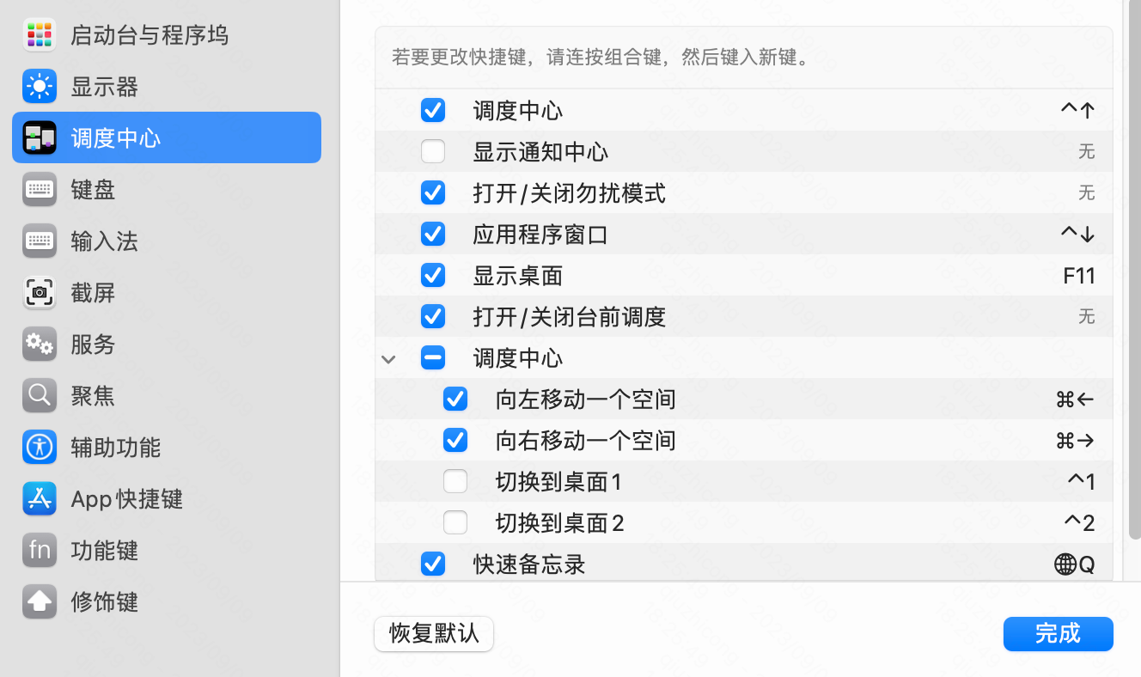
Task: Click the ⌘← shortcut key value
Action: (1075, 399)
